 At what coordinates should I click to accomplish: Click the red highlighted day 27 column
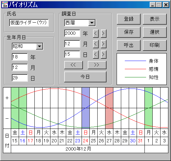pos(109,108)
